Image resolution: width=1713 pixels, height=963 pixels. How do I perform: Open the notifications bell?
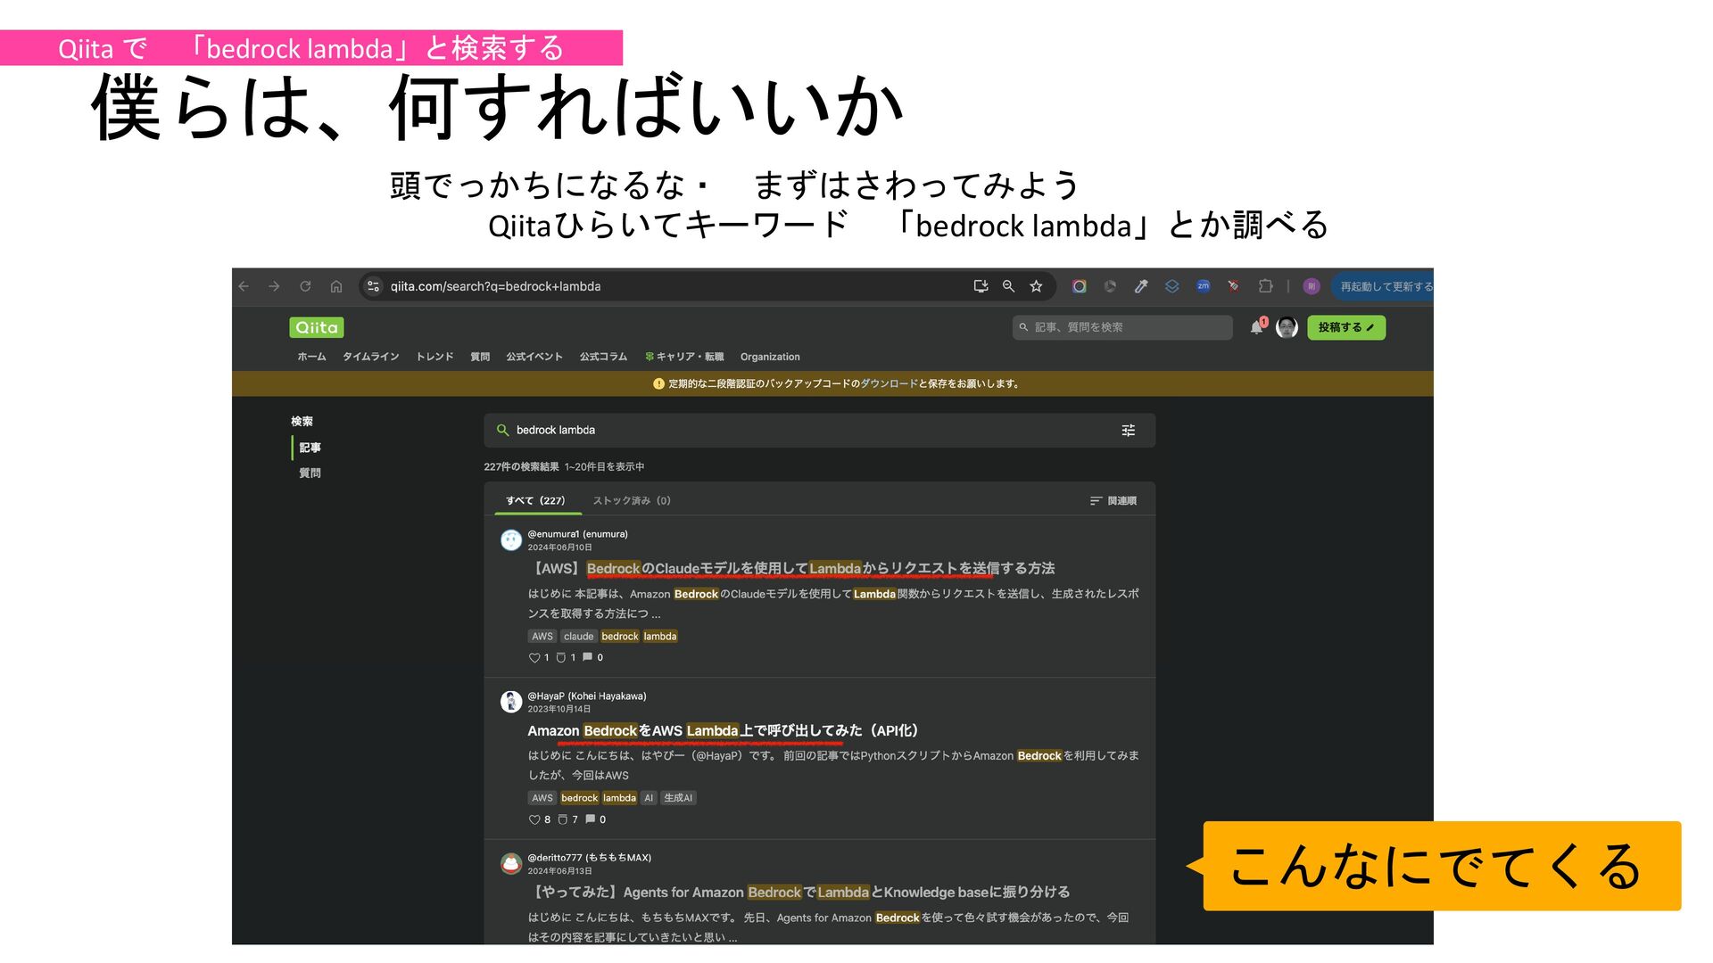(x=1256, y=327)
